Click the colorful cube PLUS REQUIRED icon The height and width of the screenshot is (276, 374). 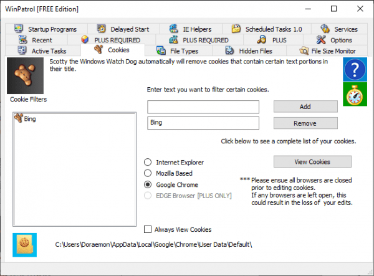[x=85, y=39]
